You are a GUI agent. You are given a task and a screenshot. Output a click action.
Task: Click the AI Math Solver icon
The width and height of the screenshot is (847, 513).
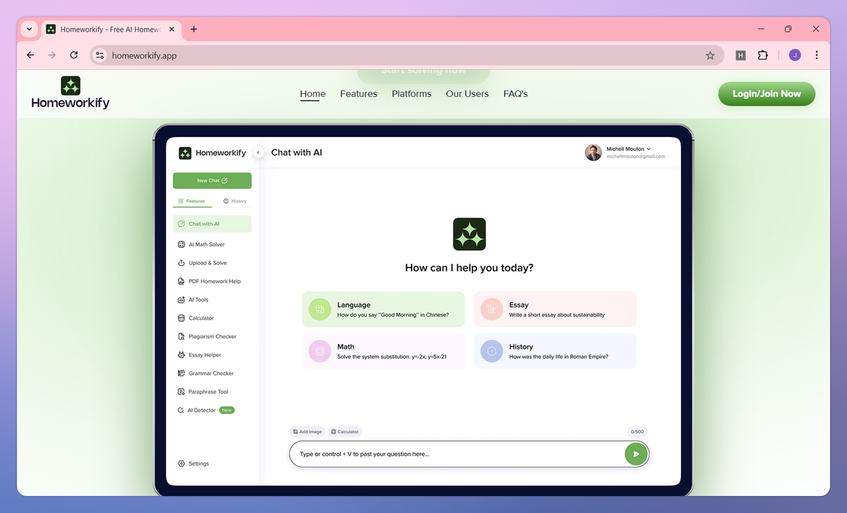(181, 244)
